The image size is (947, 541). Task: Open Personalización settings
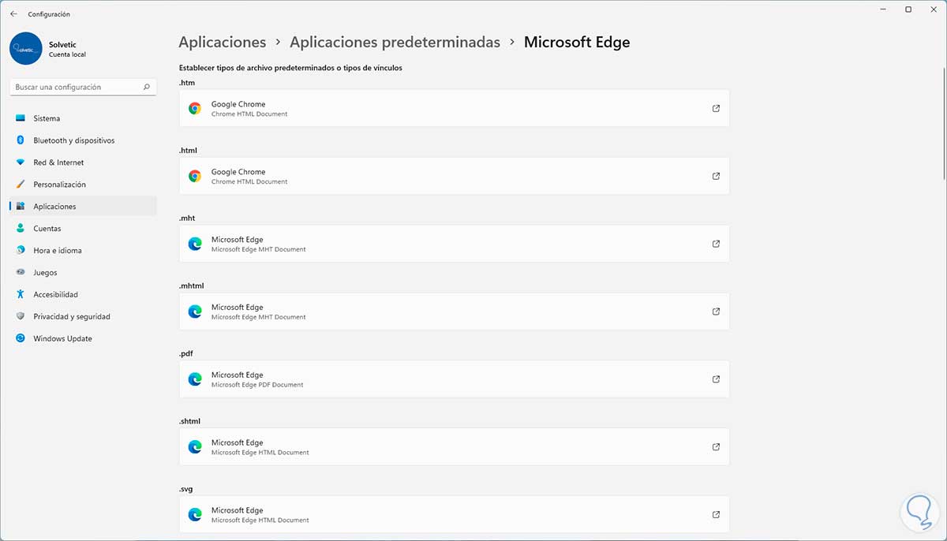[59, 185]
